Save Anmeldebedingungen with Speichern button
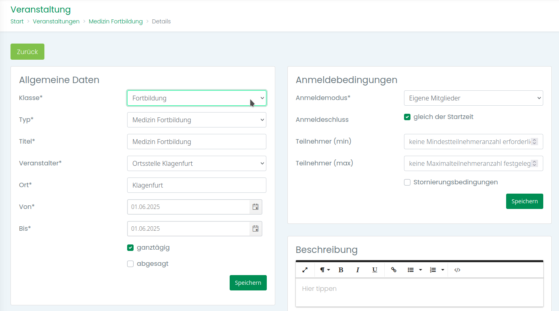 tap(524, 201)
